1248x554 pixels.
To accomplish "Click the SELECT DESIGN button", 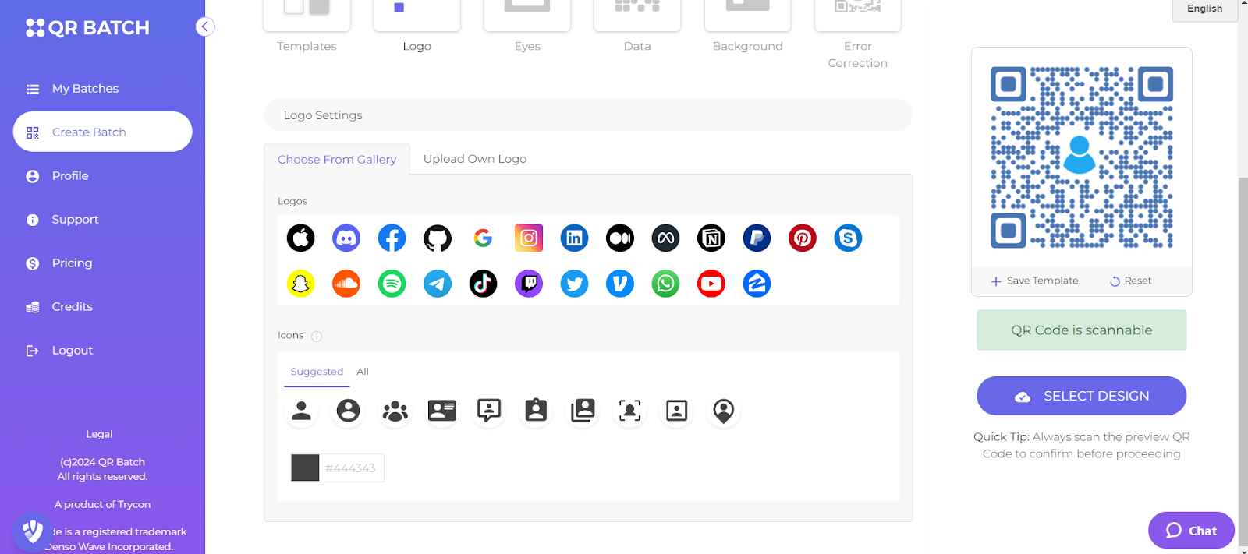I will tap(1081, 396).
